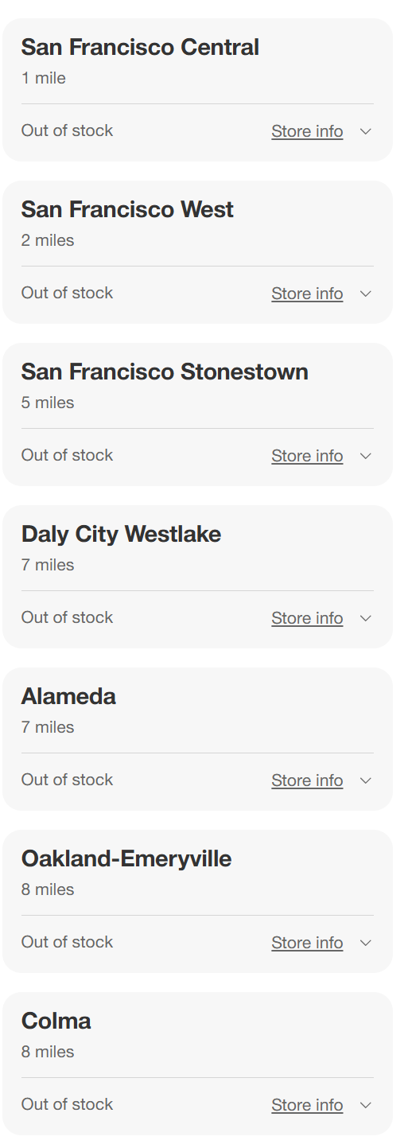The width and height of the screenshot is (408, 1148).
Task: Expand chevron for Oakland-Emeryville store
Action: point(366,943)
